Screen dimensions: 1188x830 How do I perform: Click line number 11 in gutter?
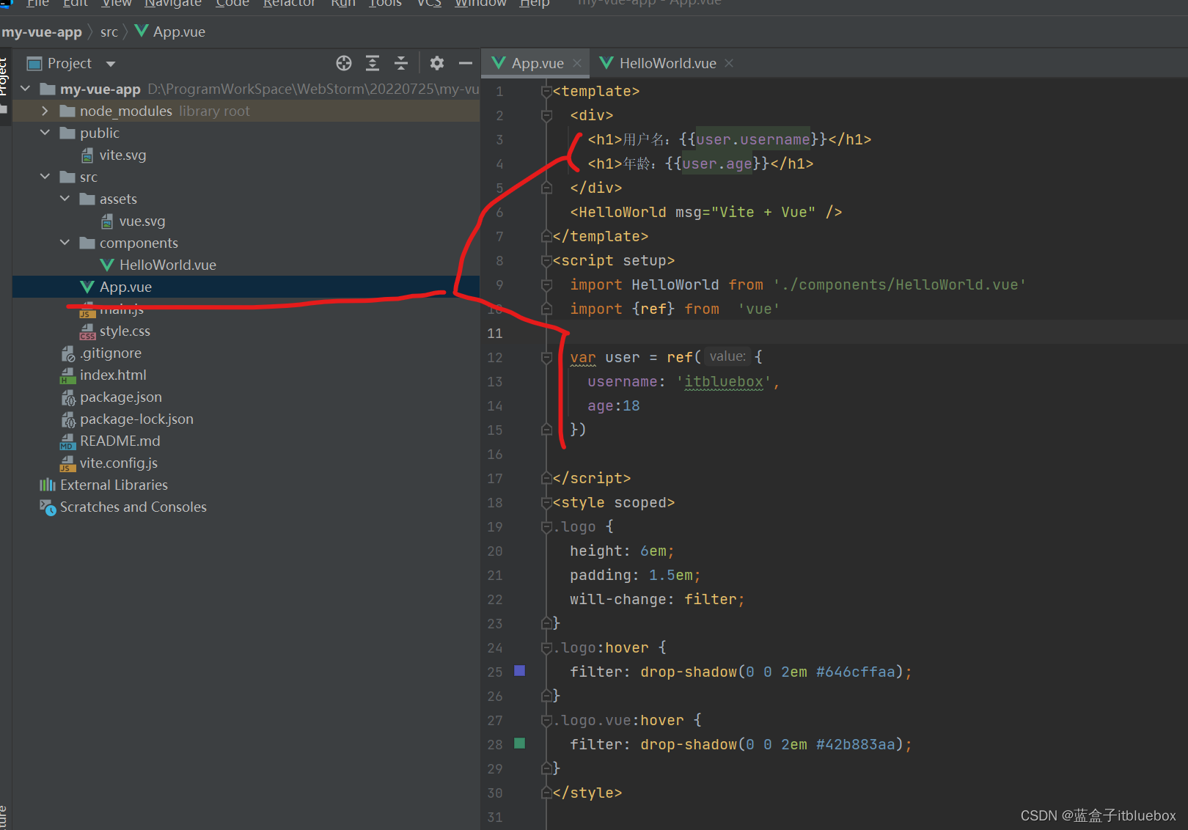point(495,333)
